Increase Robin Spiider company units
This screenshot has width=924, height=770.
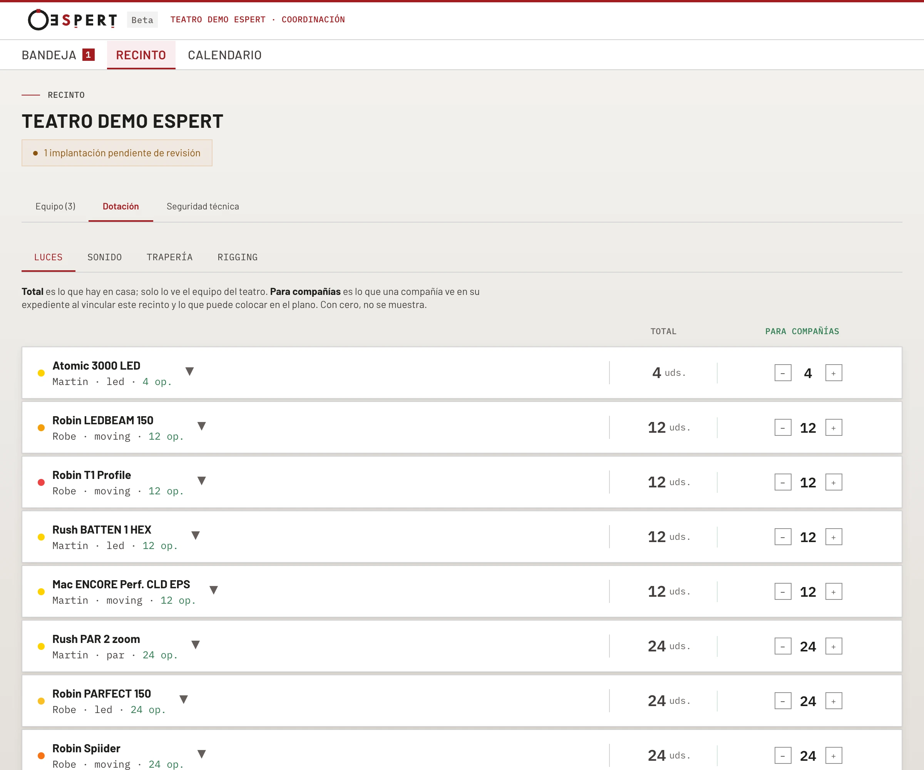click(x=834, y=755)
